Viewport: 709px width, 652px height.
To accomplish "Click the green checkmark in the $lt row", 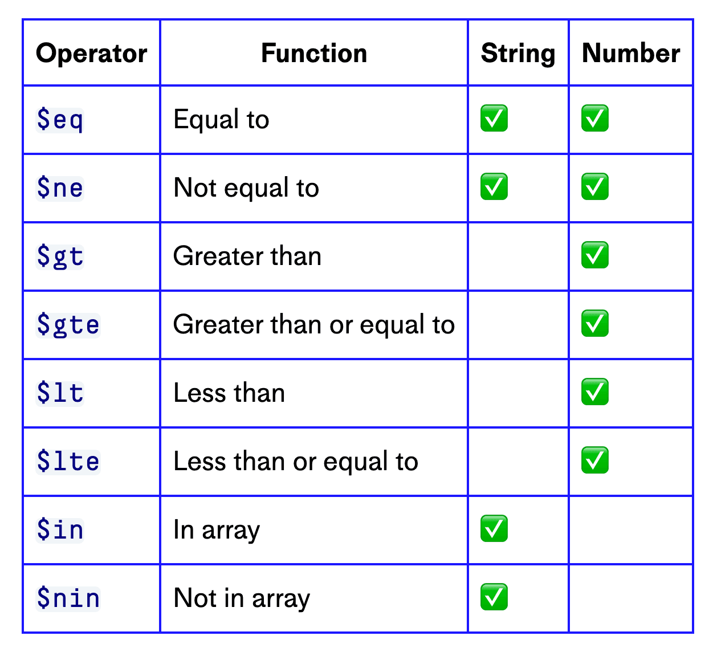I will pos(594,392).
